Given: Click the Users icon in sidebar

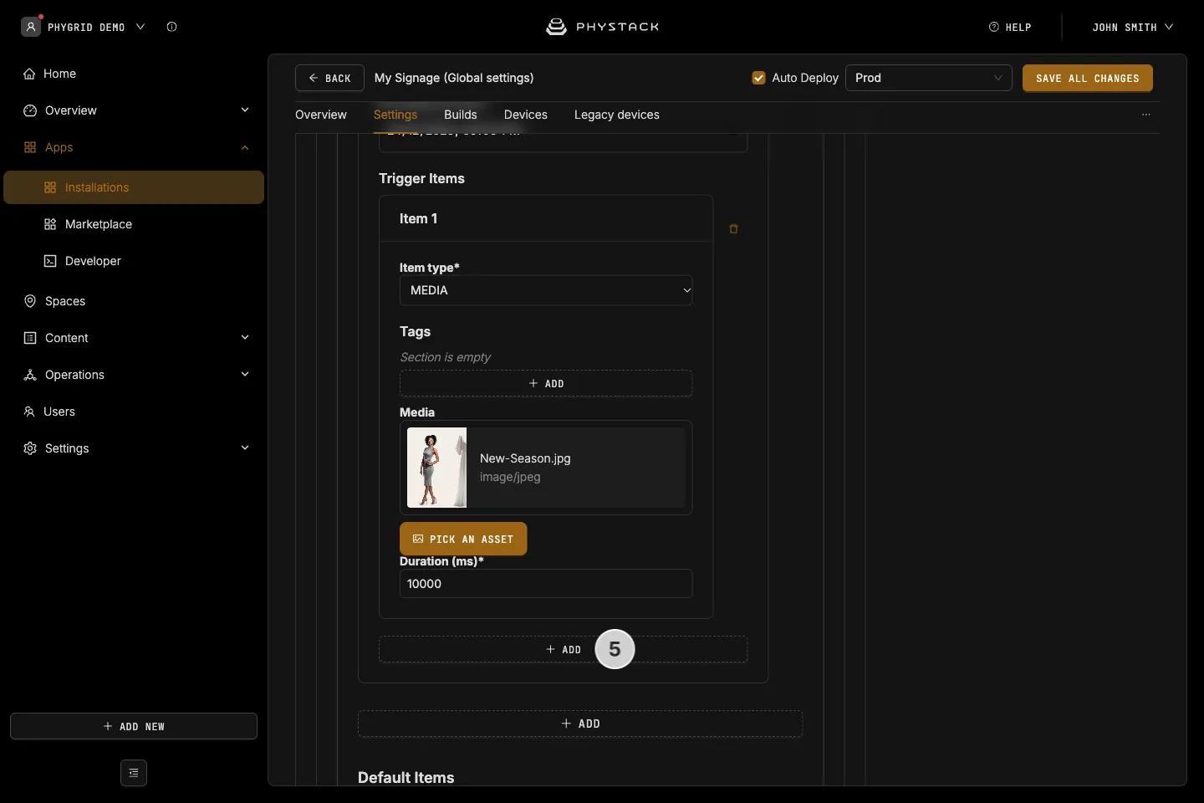Looking at the screenshot, I should (29, 412).
